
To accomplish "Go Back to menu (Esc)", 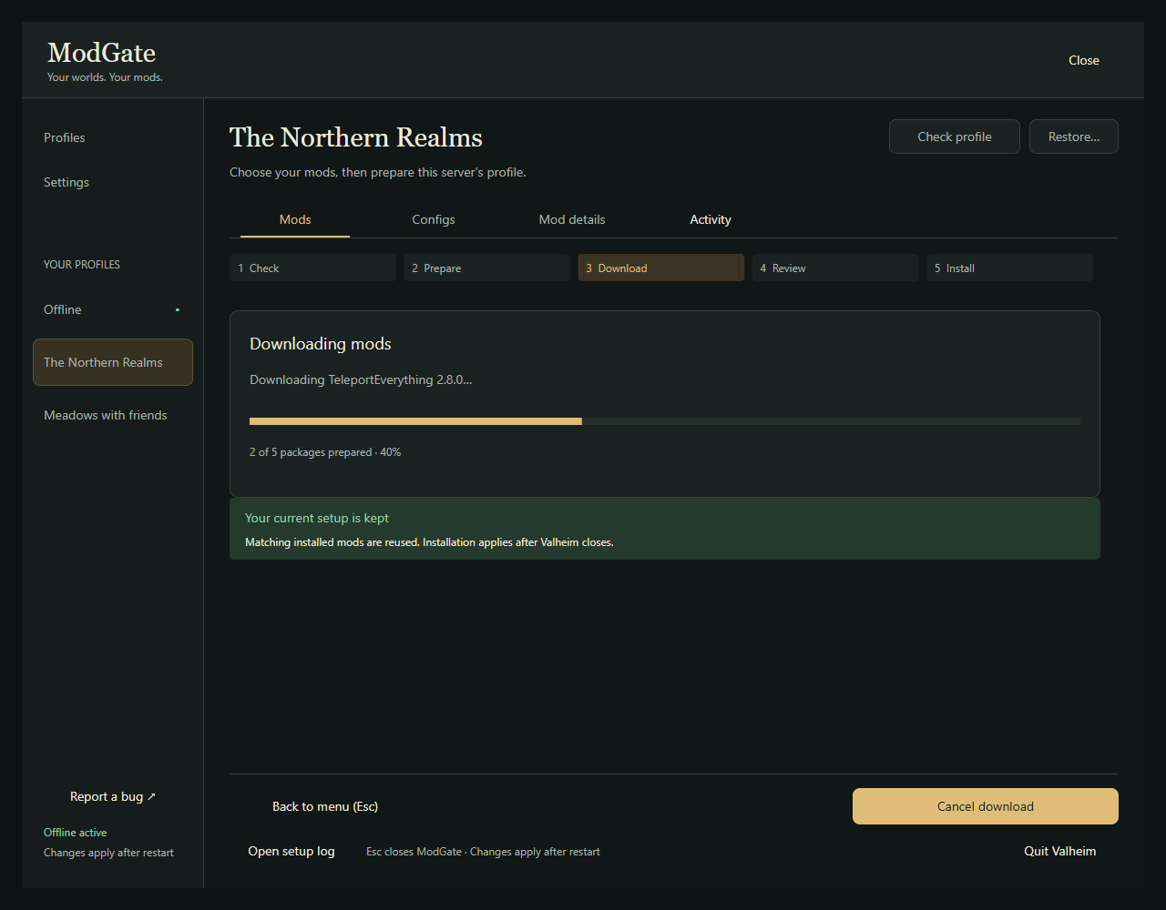I will click(325, 806).
